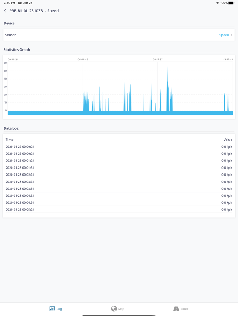Image resolution: width=238 pixels, height=318 pixels.
Task: Tap the Time column header
Action: 10,140
